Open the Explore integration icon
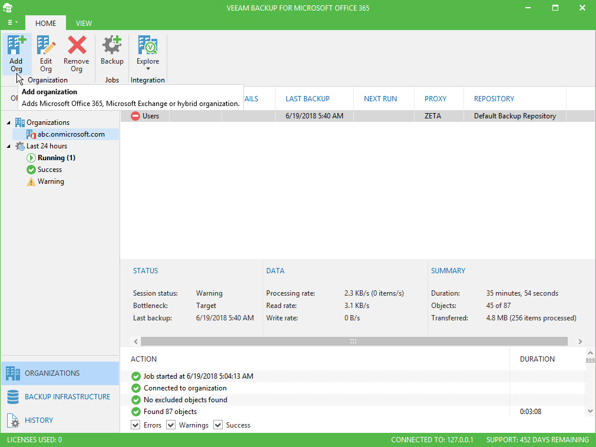596x447 pixels. [x=148, y=45]
